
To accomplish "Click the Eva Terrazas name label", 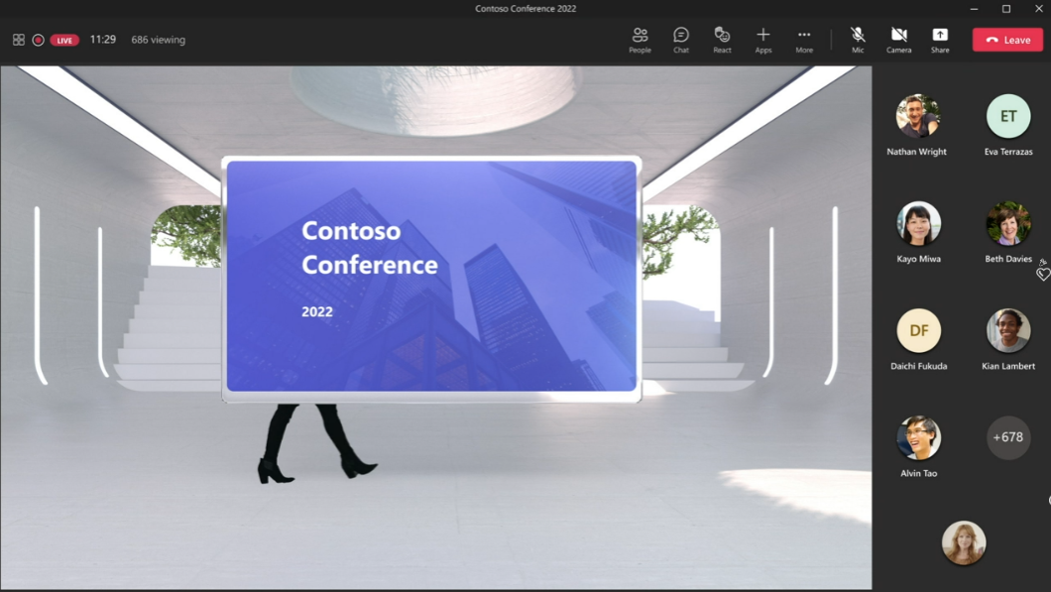I will [x=1008, y=152].
